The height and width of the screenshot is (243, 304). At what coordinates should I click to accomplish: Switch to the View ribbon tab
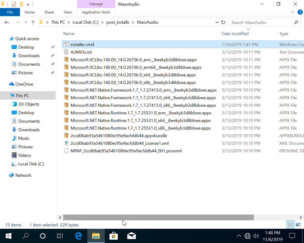click(68, 12)
